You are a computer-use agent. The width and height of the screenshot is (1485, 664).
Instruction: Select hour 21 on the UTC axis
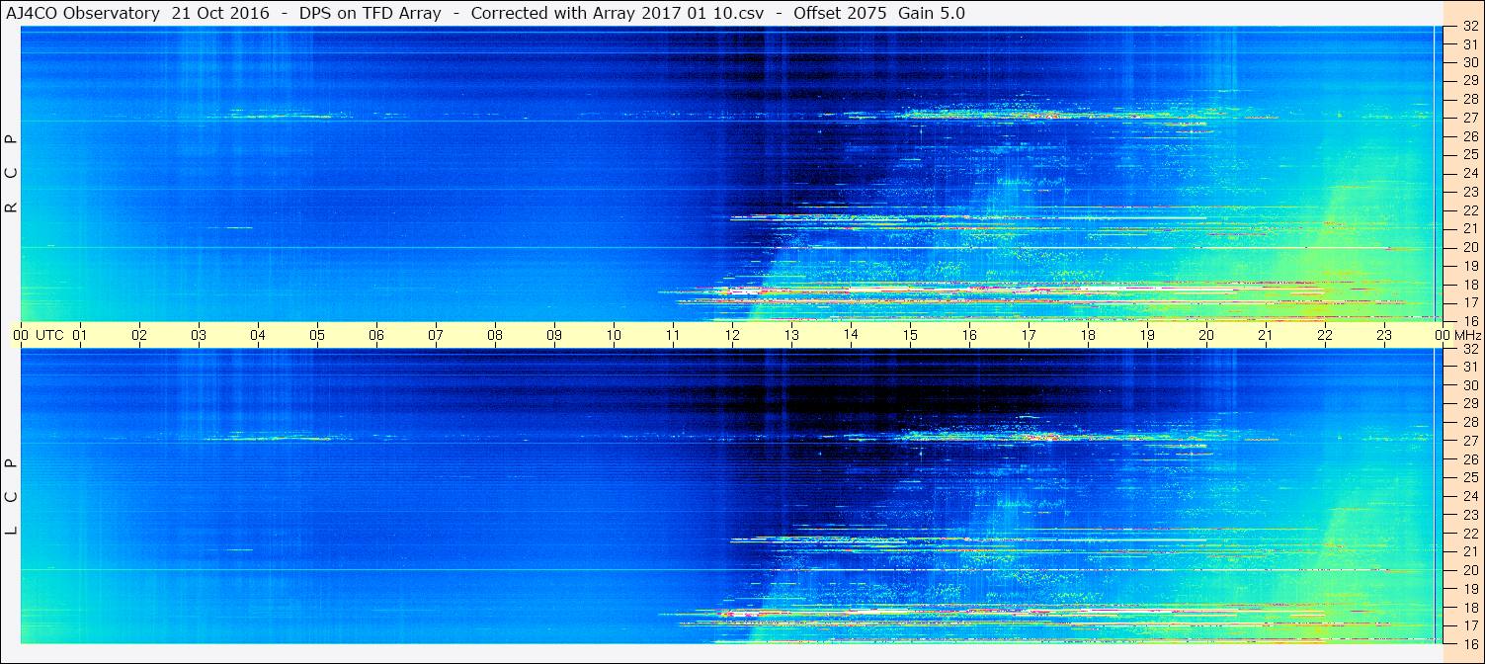1266,335
